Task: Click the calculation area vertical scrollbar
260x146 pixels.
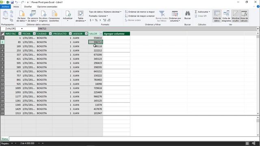Action: [258, 126]
